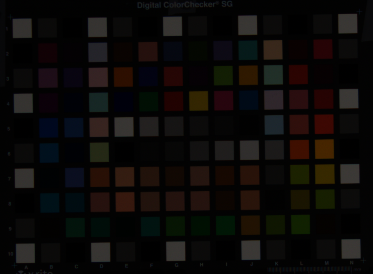Click the orange patch at E3
373x274 pixels.
tap(124, 77)
